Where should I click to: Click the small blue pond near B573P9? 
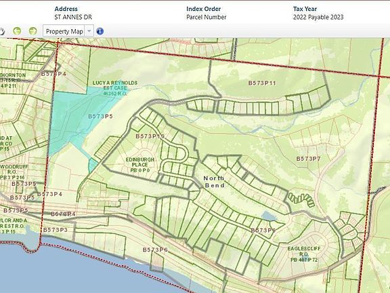(269, 216)
